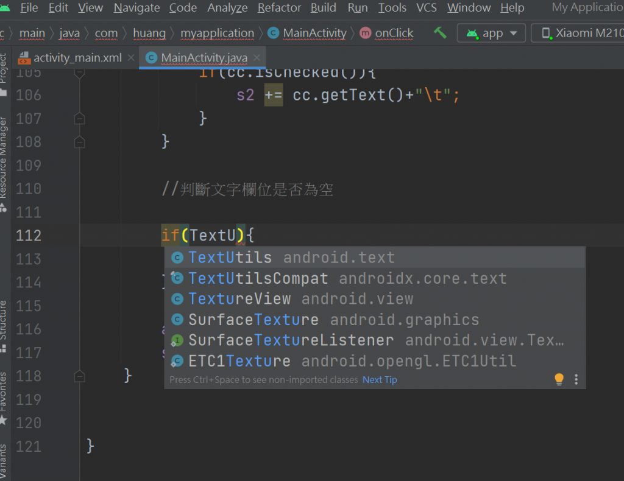624x481 pixels.
Task: Open the Structure tool window
Action: 3,326
